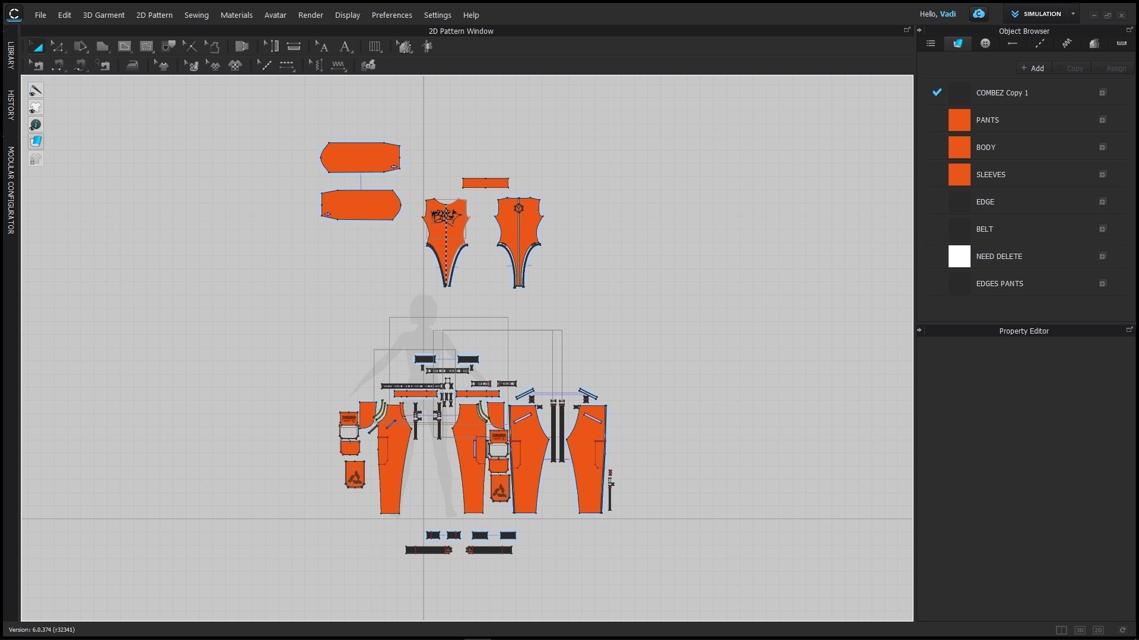This screenshot has width=1139, height=640.
Task: Open the Topstitch tab in Object Browser
Action: coord(1039,43)
